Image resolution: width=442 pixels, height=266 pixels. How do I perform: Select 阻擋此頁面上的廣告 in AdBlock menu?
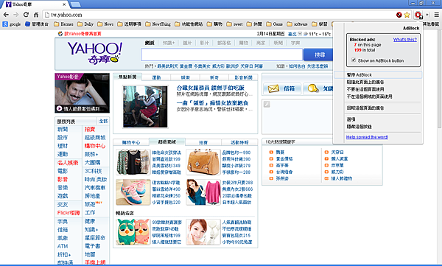[x=365, y=82]
